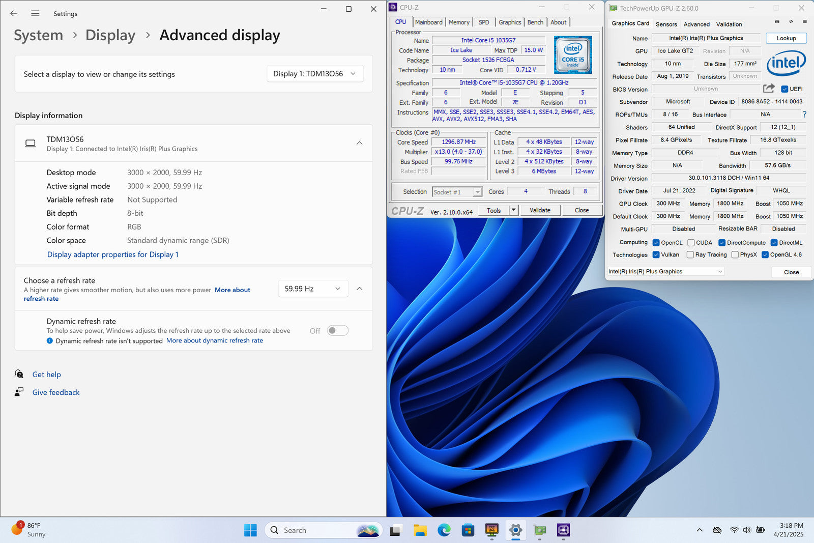This screenshot has height=543, width=814.
Task: Open the GPU-Z hamburger menu icon
Action: coord(804,22)
